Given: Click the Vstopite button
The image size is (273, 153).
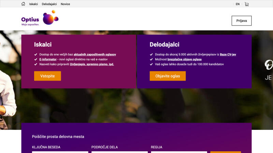Looking at the screenshot, I should (x=47, y=76).
